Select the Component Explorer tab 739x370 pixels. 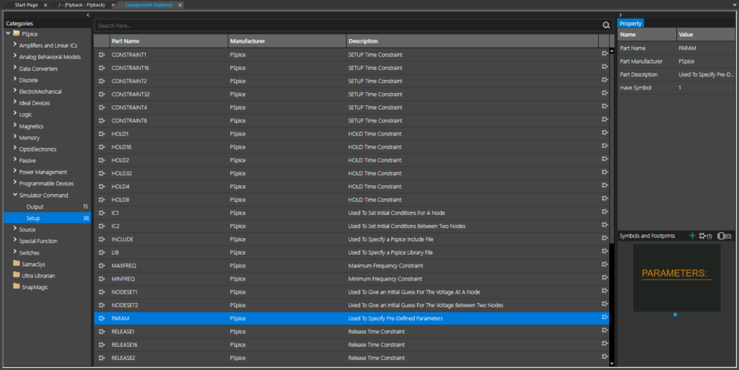tap(149, 5)
